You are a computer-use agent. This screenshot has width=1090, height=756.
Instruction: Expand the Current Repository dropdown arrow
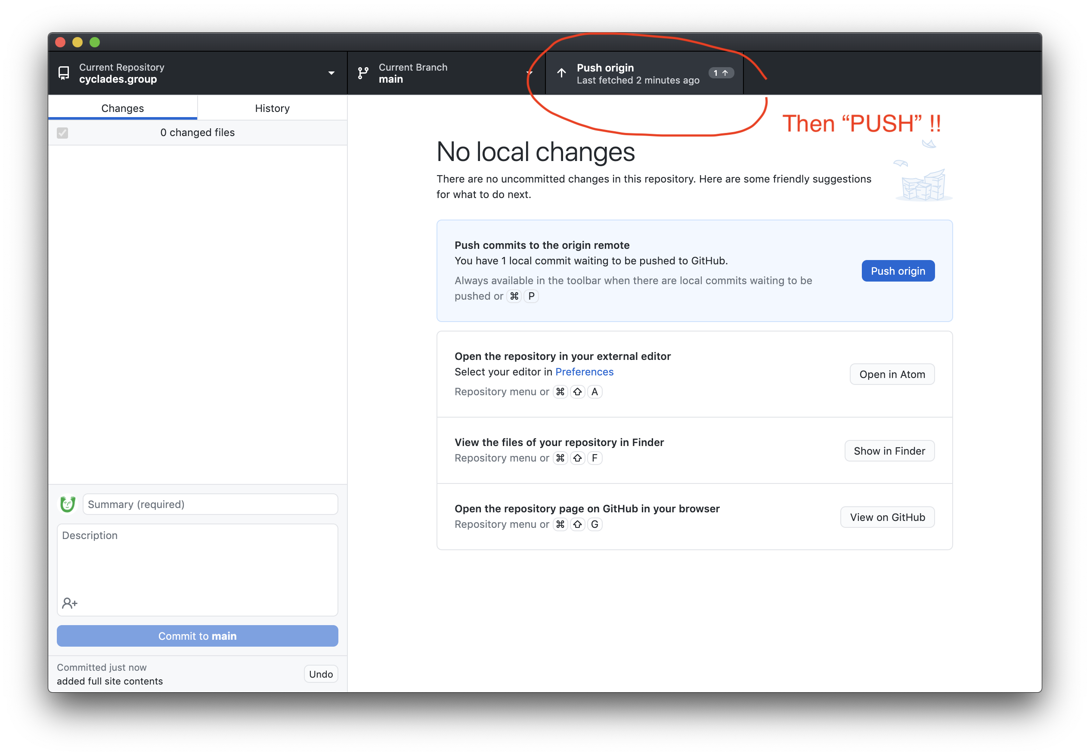click(331, 73)
